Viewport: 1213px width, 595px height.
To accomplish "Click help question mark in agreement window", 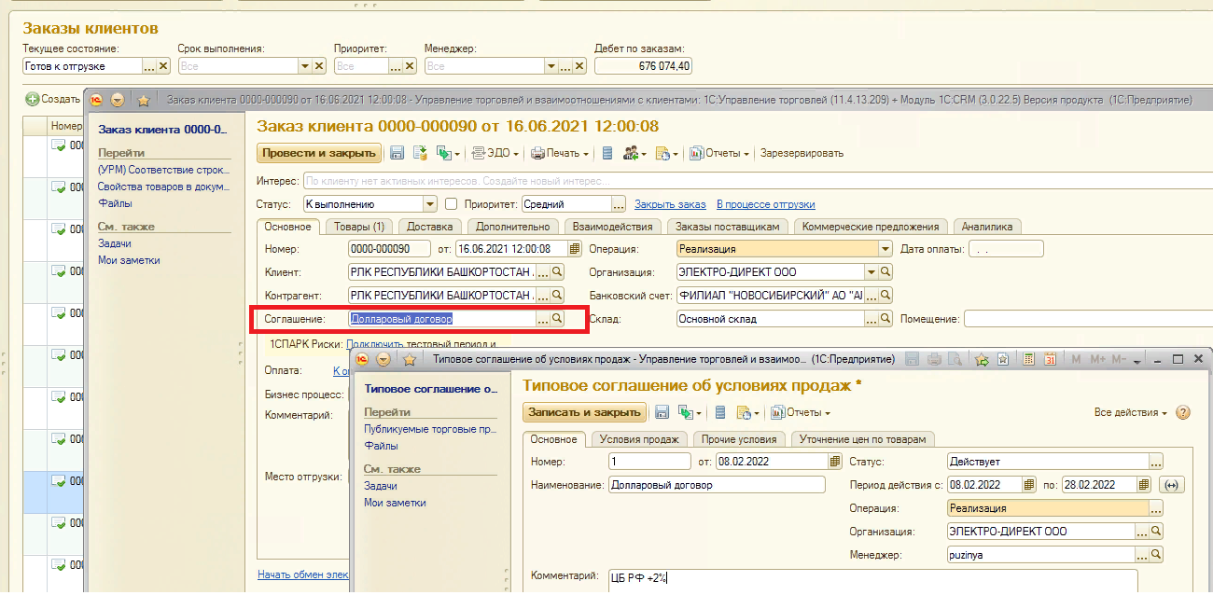I will click(1184, 412).
